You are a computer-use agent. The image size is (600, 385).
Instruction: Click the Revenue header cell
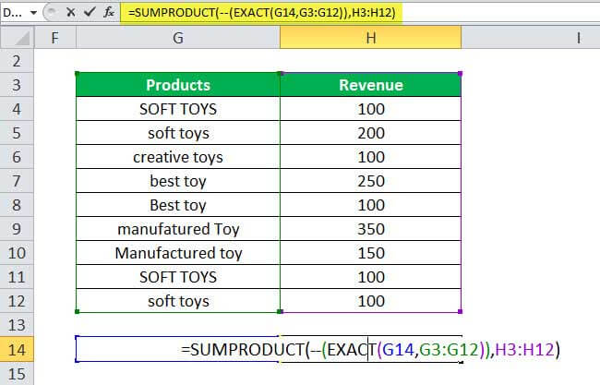(x=370, y=85)
